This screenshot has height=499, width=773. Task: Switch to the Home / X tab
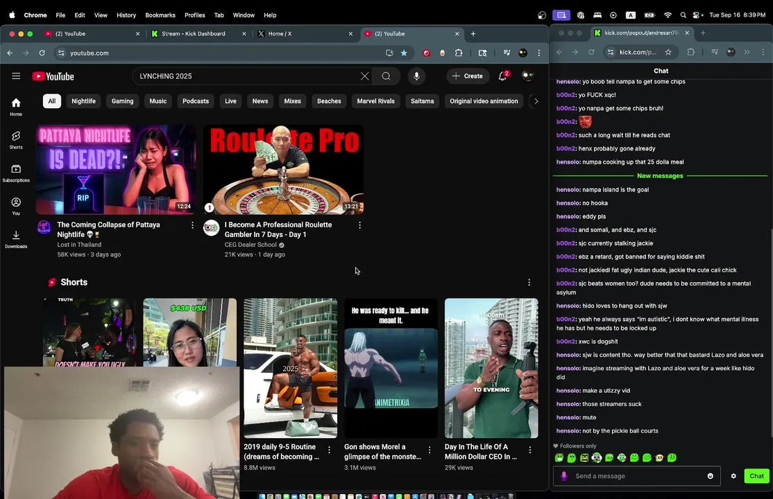tap(305, 33)
